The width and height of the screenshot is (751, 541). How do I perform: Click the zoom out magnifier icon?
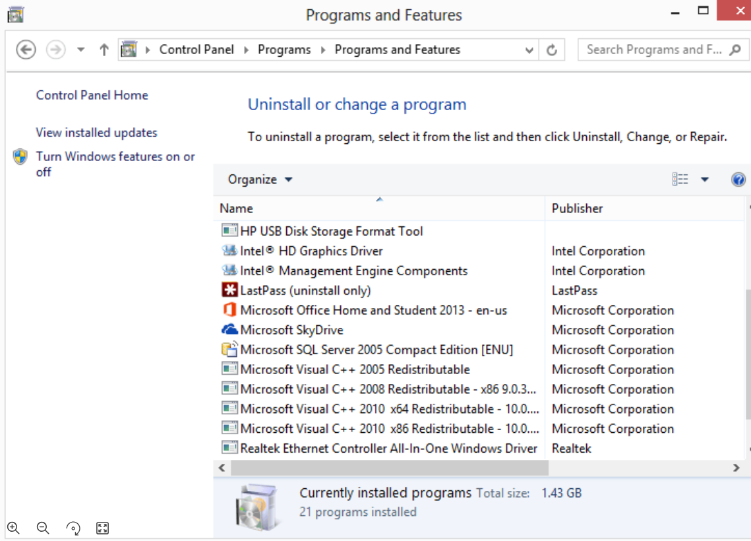43,528
